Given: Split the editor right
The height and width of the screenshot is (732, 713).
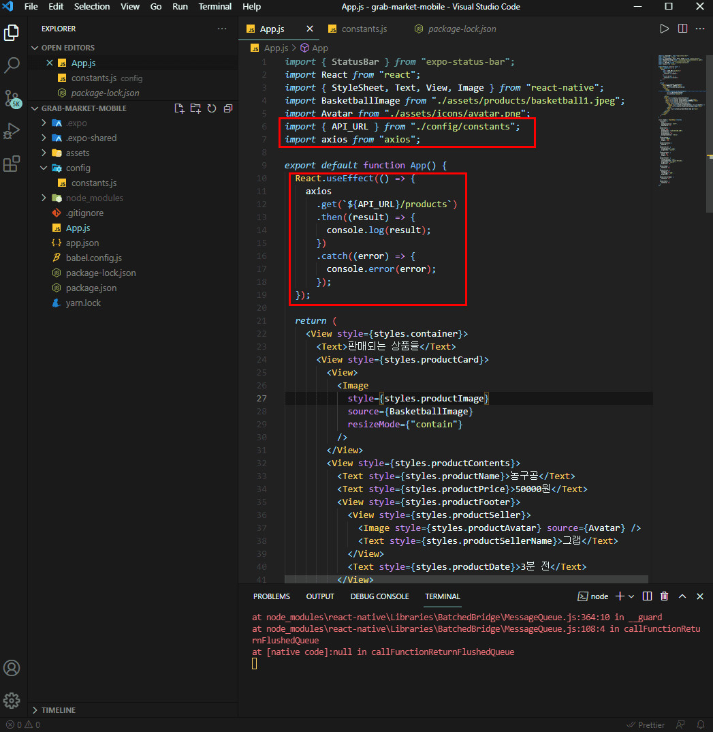Looking at the screenshot, I should pyautogui.click(x=682, y=29).
